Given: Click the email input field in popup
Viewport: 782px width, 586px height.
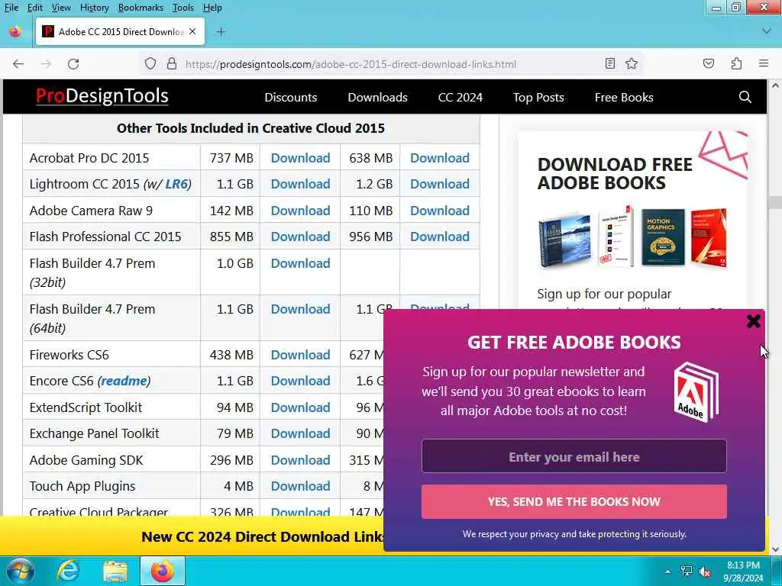Looking at the screenshot, I should (574, 456).
